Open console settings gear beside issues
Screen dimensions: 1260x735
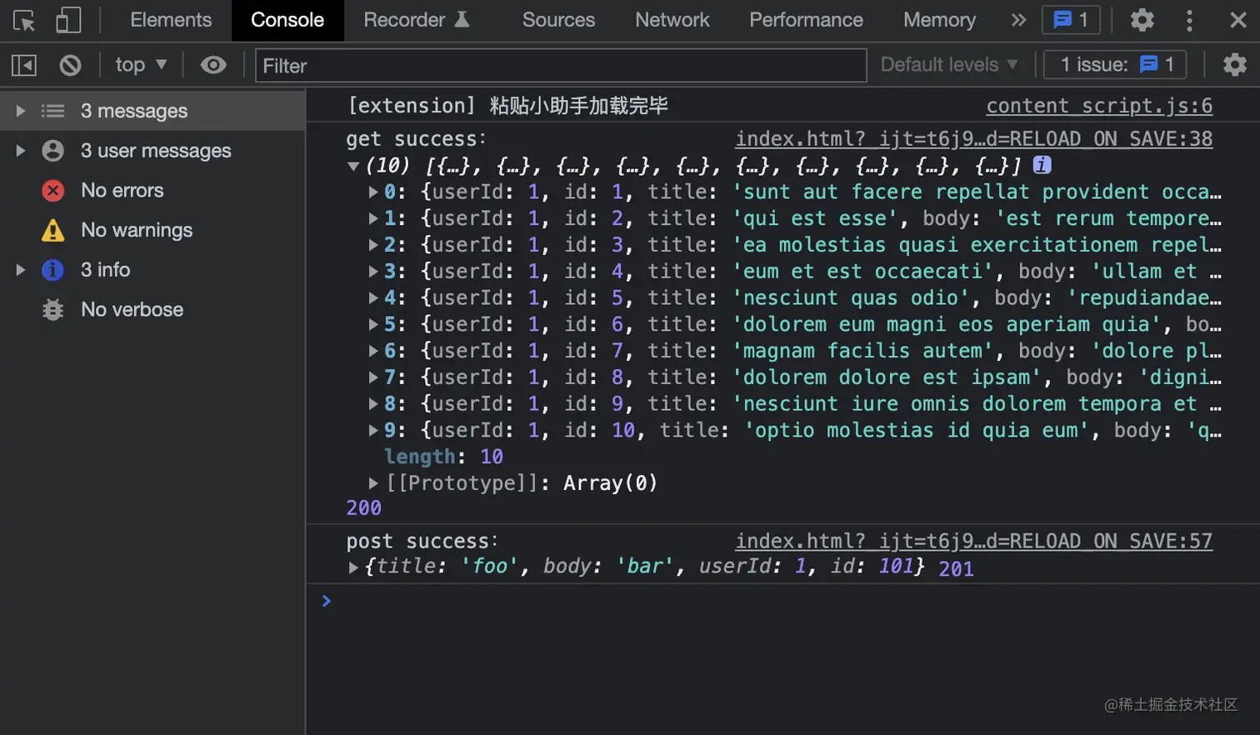pos(1234,65)
